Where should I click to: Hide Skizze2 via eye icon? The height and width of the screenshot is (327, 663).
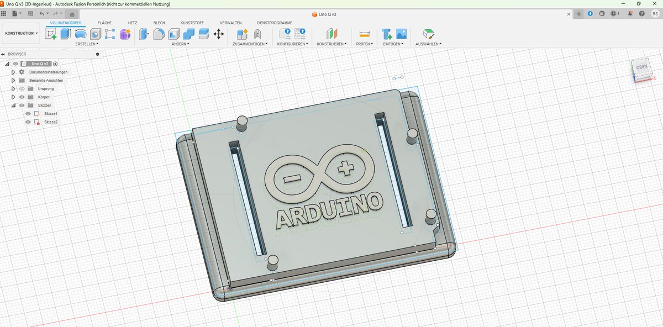(28, 122)
